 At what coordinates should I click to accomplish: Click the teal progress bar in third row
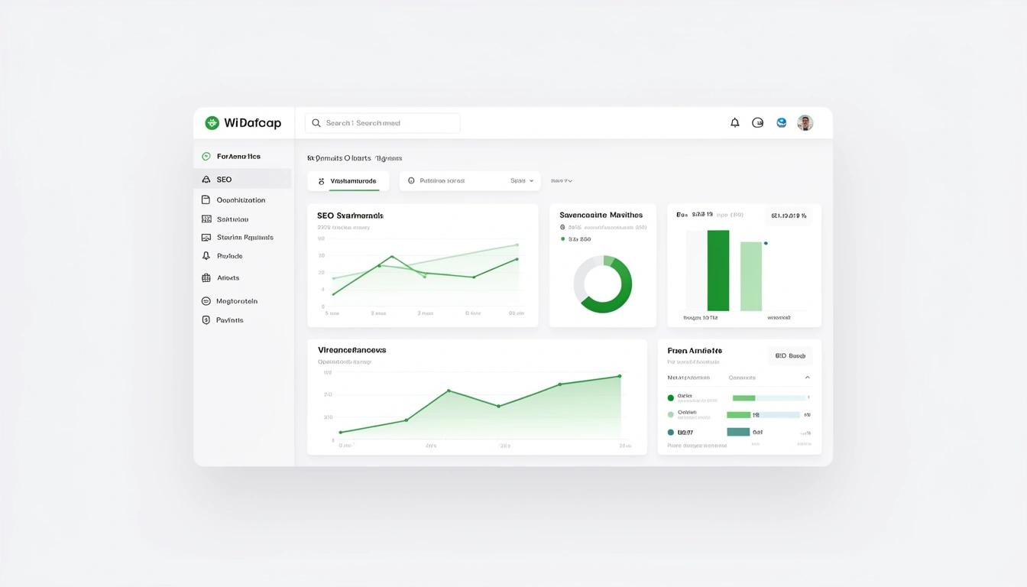(x=738, y=432)
